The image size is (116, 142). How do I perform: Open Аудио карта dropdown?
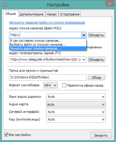76,104
